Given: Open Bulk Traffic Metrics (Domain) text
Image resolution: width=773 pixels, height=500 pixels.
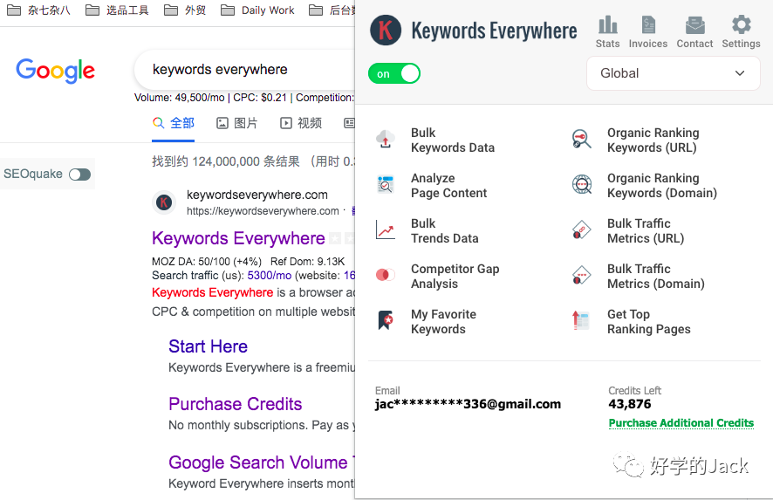Looking at the screenshot, I should [656, 276].
